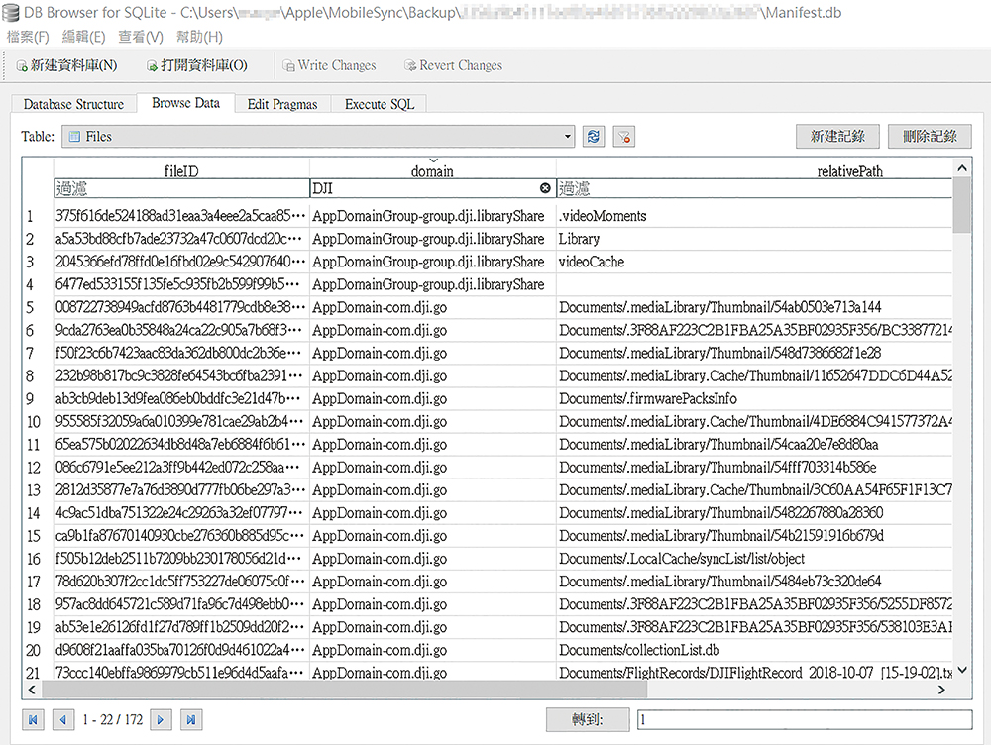Click the horizontal scrollbar left arrow
991x745 pixels.
pos(32,690)
